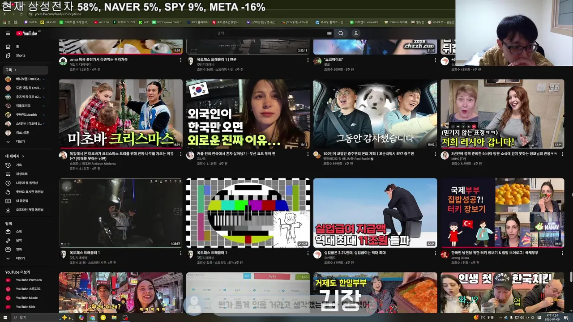Viewport: 573px width, 322px height.
Task: Open Windows Start button on taskbar
Action: coord(5,318)
